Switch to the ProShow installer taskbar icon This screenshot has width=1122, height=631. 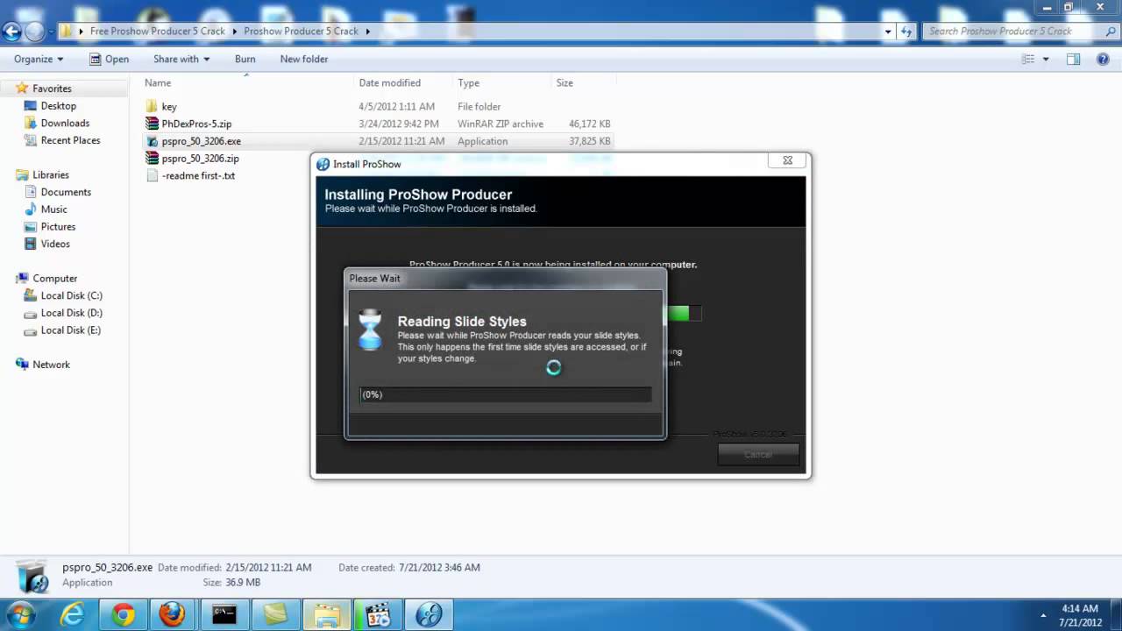pos(429,615)
